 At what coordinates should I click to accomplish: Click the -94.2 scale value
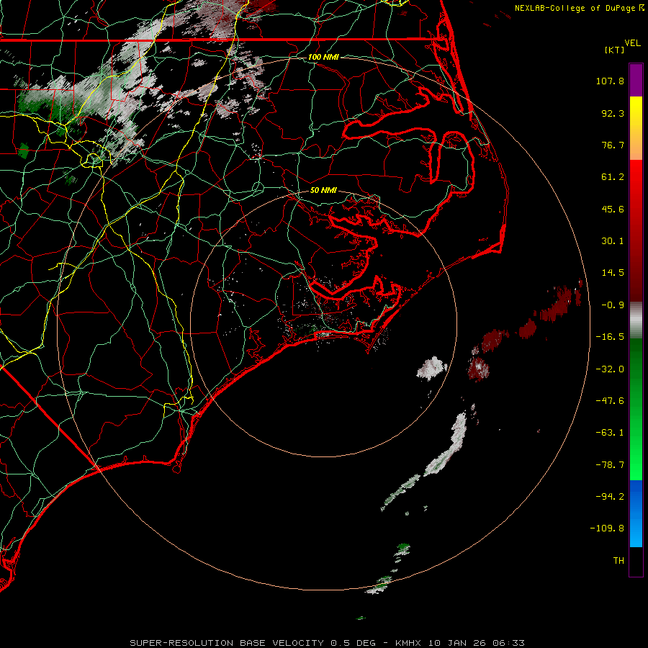pos(610,496)
